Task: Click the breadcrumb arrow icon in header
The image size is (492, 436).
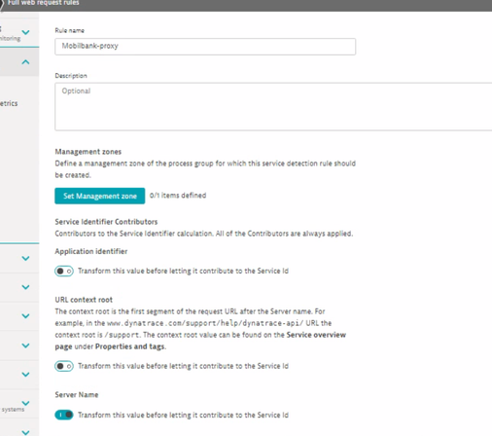Action: pyautogui.click(x=2, y=3)
